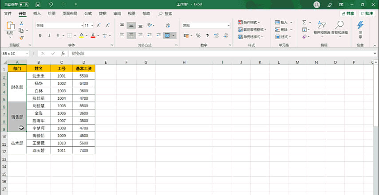Screen dimensions: 379x195
Task: Apply Percent Style
Action: pos(198,35)
